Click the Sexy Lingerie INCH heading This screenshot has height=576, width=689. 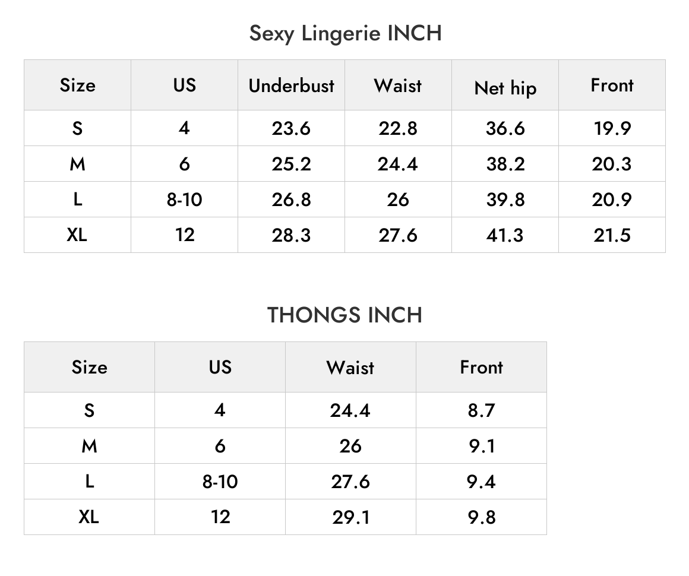[x=345, y=33]
